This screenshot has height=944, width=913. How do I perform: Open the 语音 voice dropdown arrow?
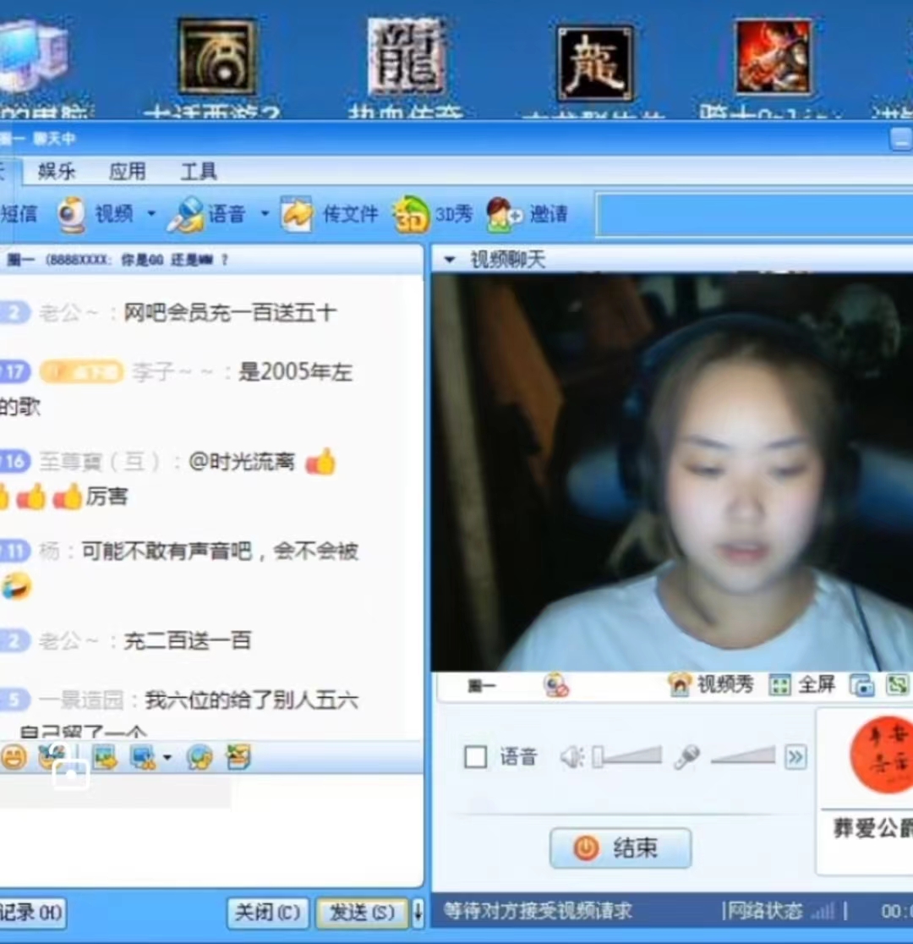[265, 214]
